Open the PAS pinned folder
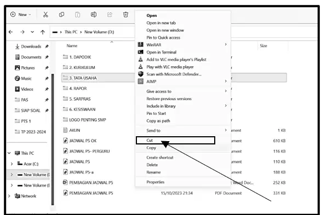This screenshot has height=215, width=321. click(x=21, y=100)
